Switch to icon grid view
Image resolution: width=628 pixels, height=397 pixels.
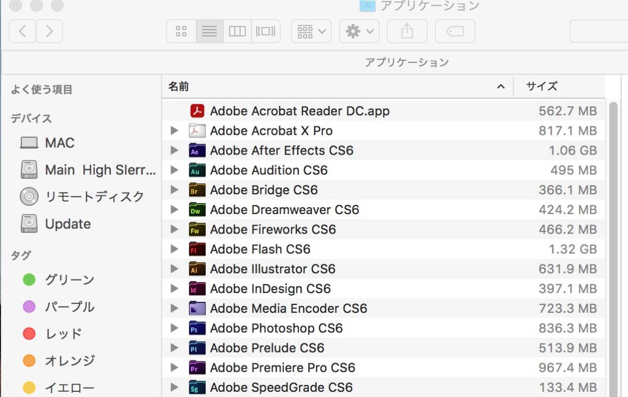point(182,31)
